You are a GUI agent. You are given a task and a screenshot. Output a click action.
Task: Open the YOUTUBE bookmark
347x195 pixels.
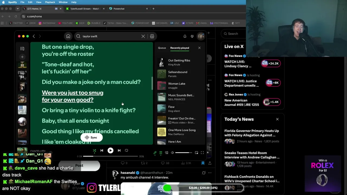(65, 23)
